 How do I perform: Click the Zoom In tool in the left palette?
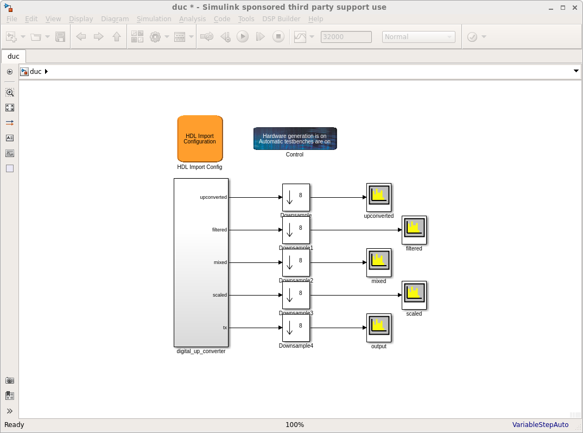point(10,93)
